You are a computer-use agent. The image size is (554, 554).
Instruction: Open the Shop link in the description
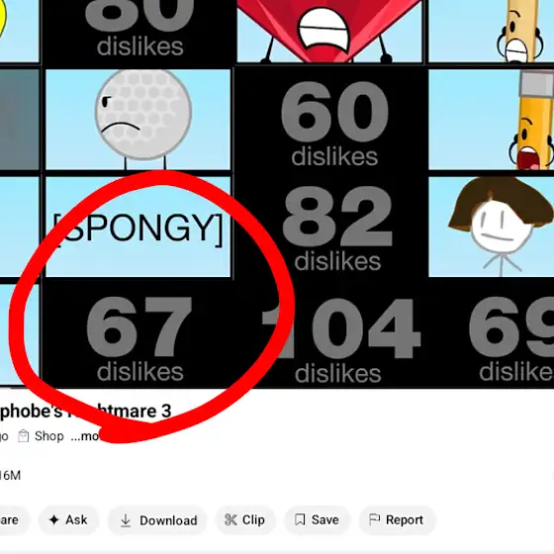[49, 436]
